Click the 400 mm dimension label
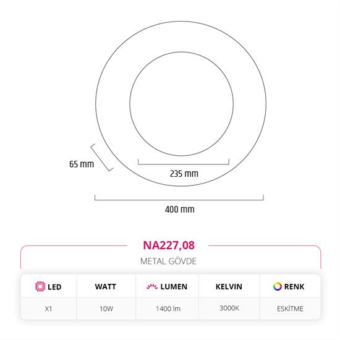 coord(179,210)
